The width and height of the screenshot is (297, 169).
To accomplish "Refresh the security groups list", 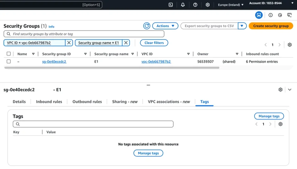I will point(147,26).
